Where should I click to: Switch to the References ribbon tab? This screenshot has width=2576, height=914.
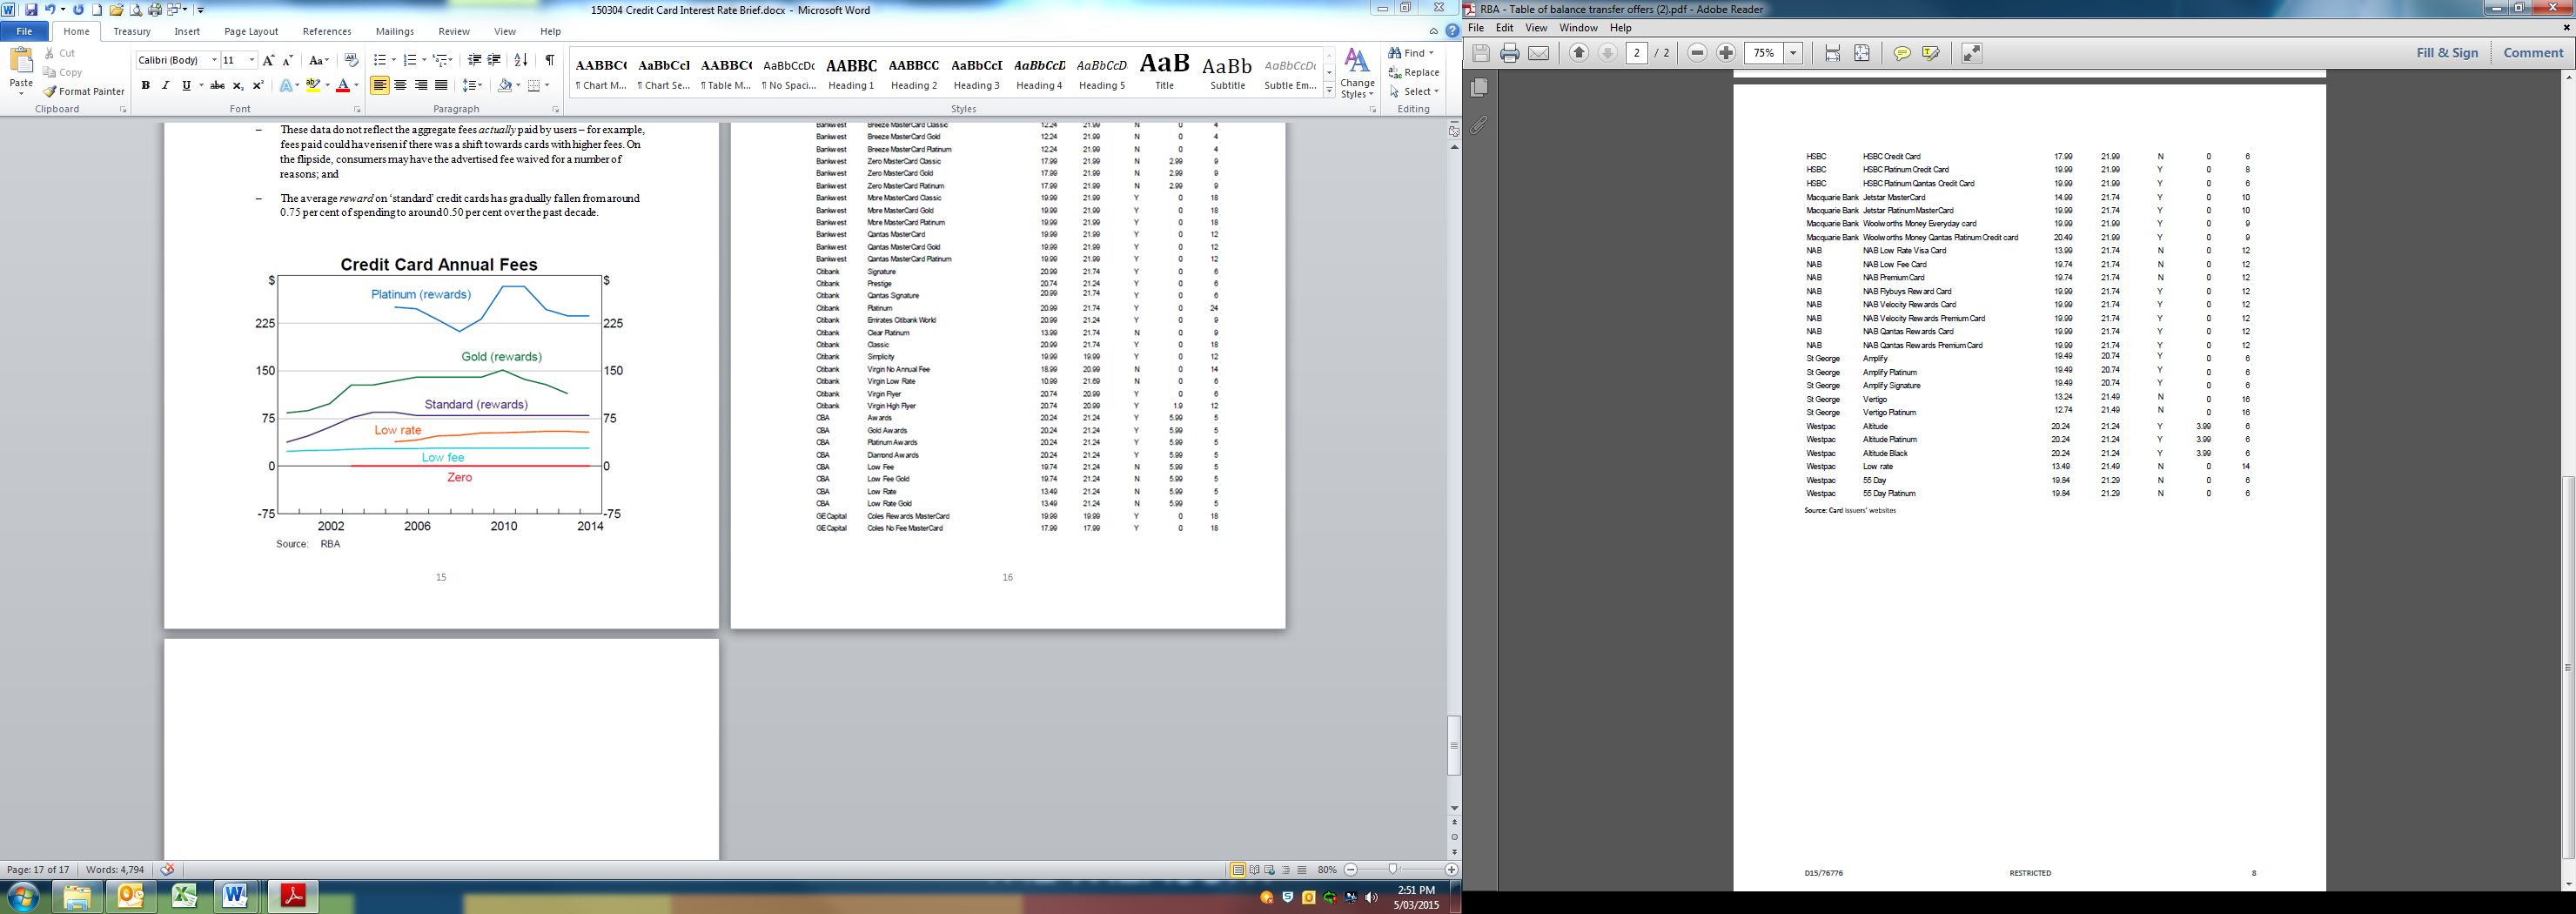(x=327, y=31)
